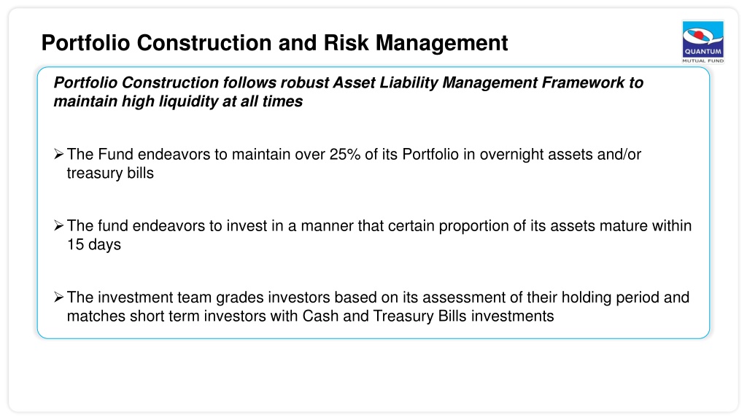Click the 'QUANTUM' text in the logo
The width and height of the screenshot is (747, 420).
tap(703, 52)
